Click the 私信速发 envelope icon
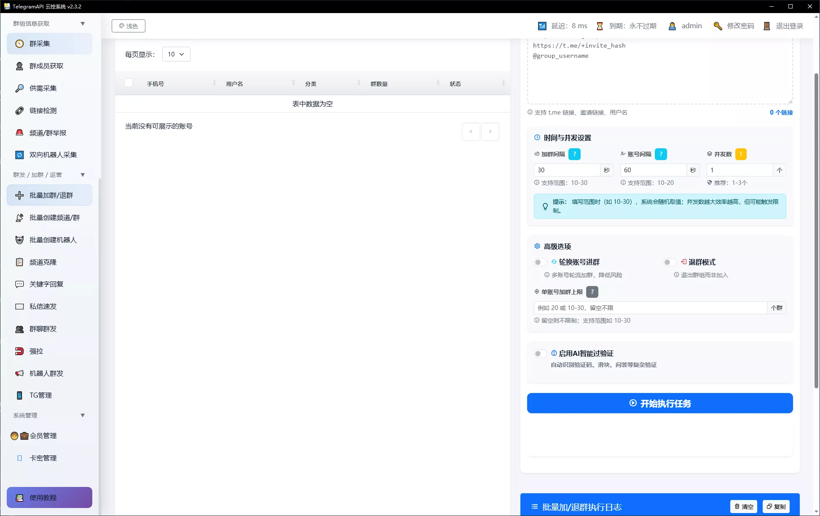 pyautogui.click(x=19, y=307)
